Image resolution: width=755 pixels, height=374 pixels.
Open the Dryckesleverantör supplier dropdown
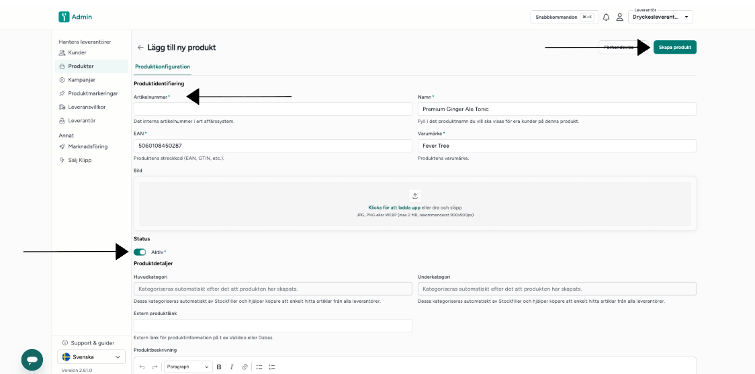660,17
